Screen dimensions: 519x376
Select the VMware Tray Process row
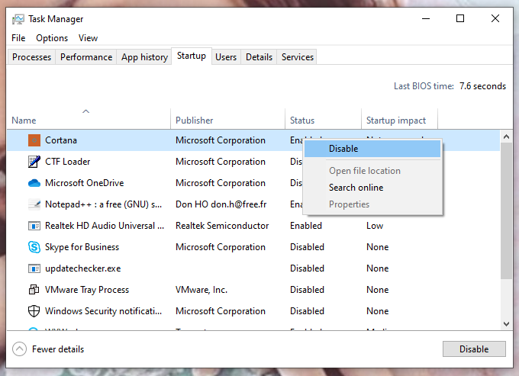[253, 290]
